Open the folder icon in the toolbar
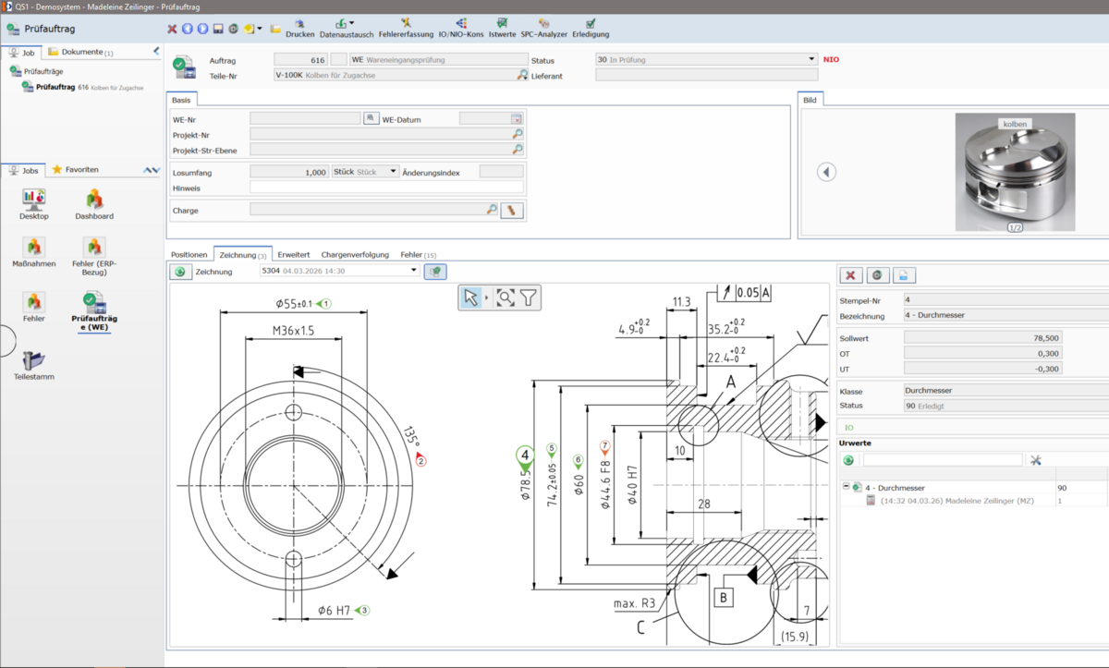 pos(275,29)
